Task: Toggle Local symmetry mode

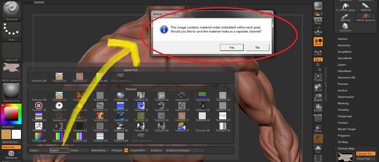Action: pos(318,42)
